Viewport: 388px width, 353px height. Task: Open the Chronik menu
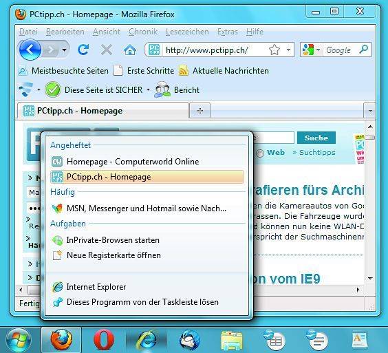(143, 32)
